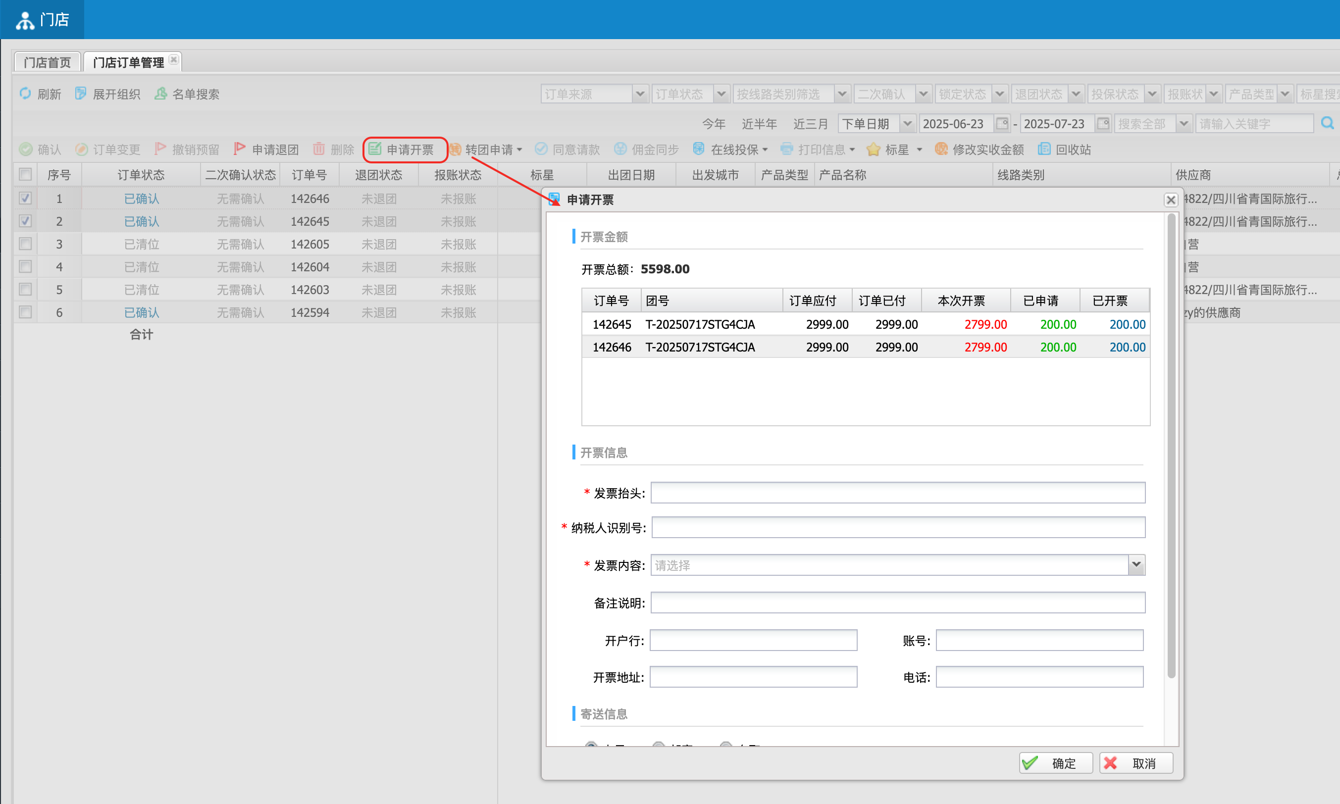Expand the 投保状态 dropdown
The height and width of the screenshot is (804, 1340).
[1152, 94]
